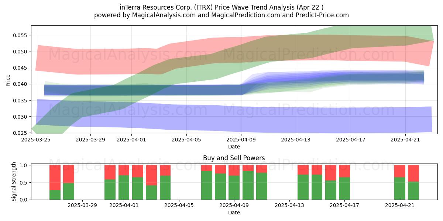Pick the 2025-04-21 date tick on price chart
The height and width of the screenshot is (221, 443).
pyautogui.click(x=406, y=140)
